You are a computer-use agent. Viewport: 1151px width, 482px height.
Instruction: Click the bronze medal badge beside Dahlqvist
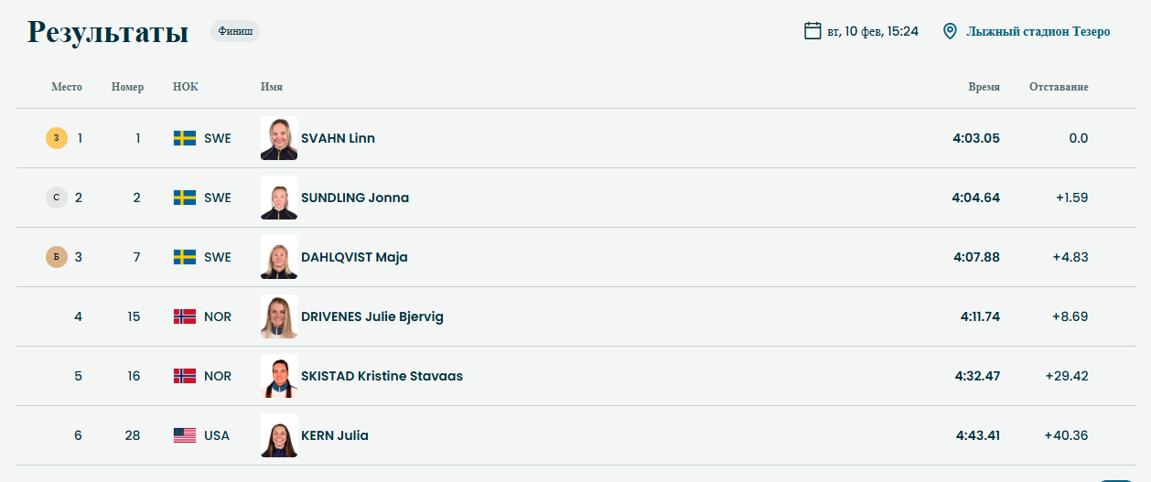(x=57, y=257)
